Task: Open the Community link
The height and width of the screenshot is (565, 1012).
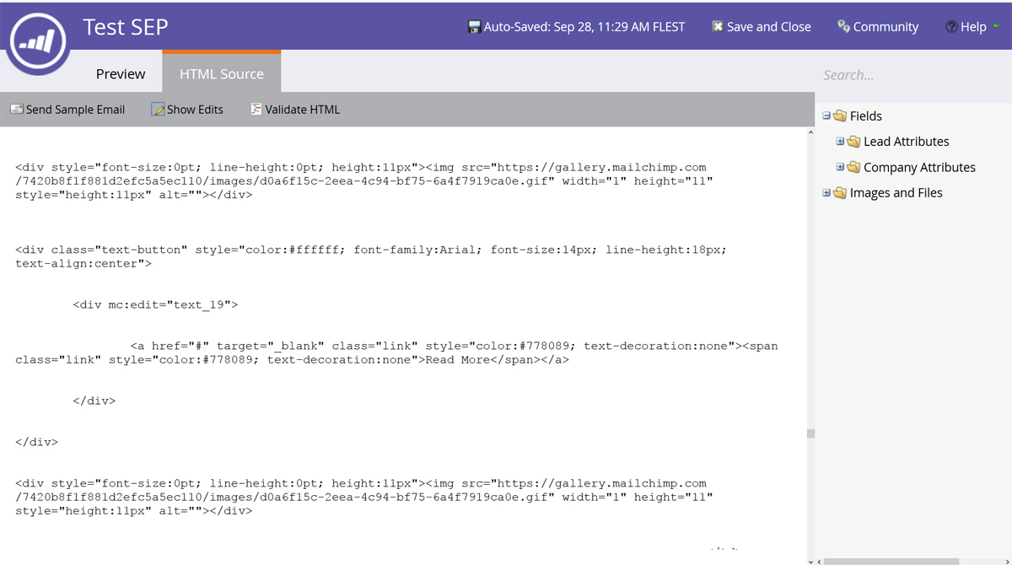Action: (885, 27)
